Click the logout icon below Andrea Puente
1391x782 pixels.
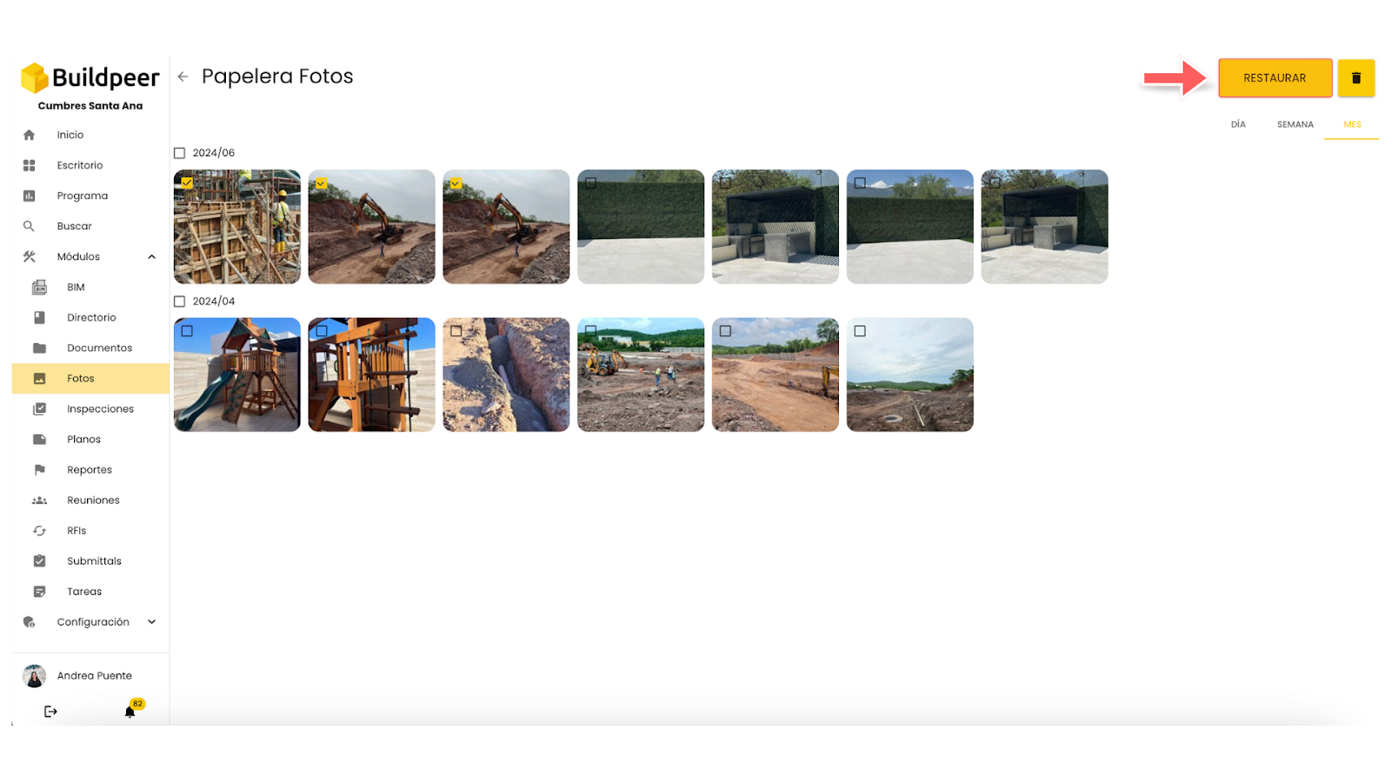click(x=50, y=712)
